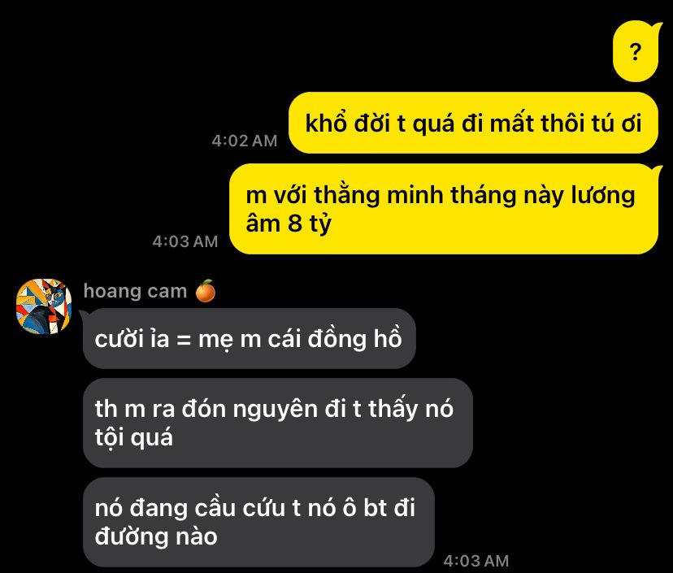Click the orange fruit emoji beside hoang cam
Screen dimensions: 673x573
pos(205,291)
